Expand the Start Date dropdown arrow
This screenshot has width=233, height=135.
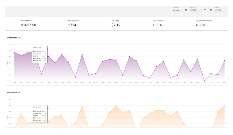click(201, 10)
